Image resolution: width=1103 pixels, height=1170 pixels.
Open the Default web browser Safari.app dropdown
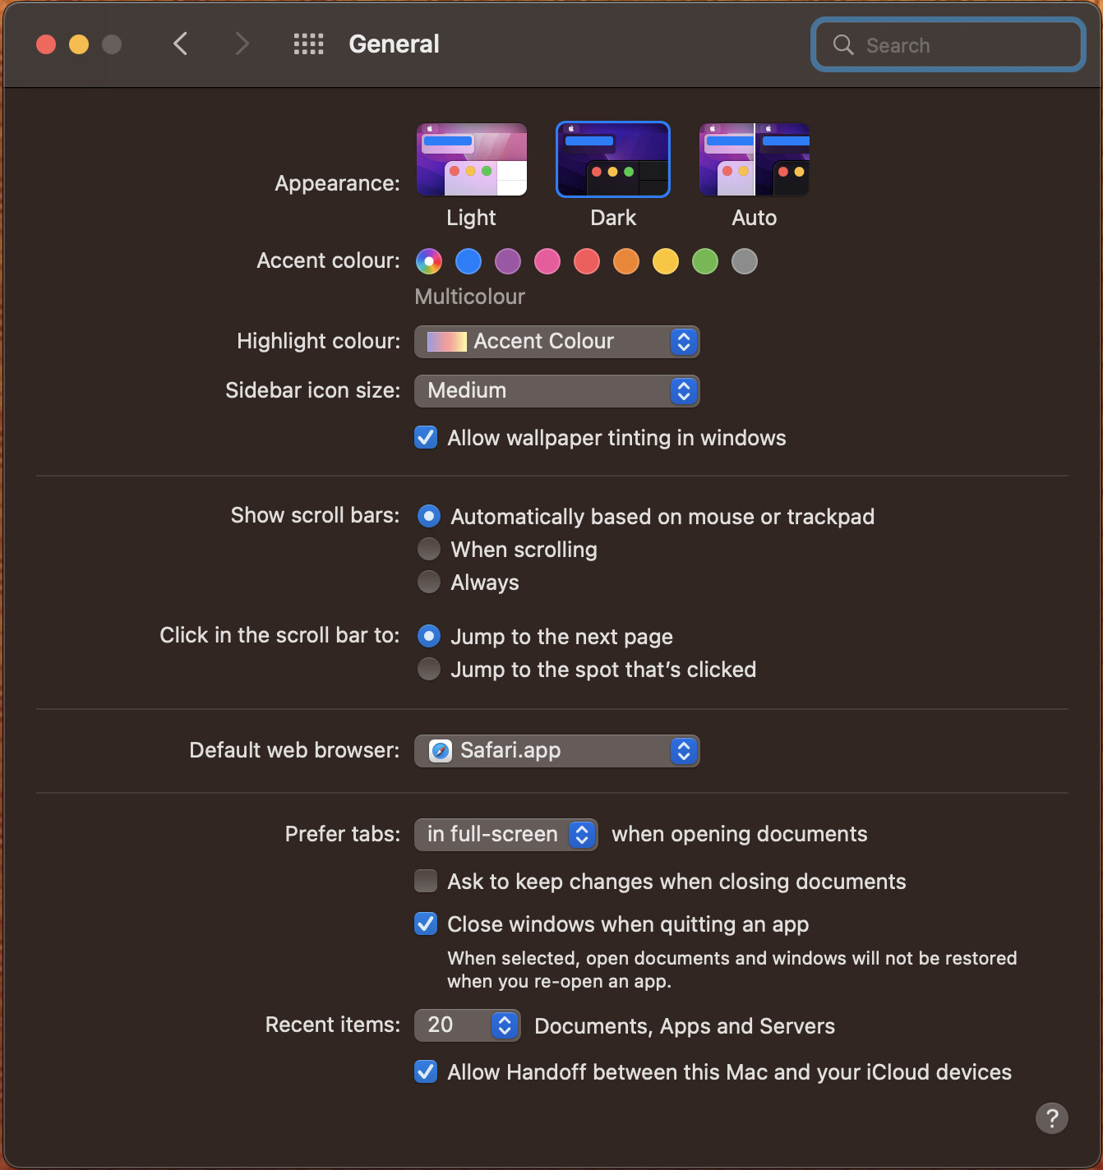tap(557, 751)
